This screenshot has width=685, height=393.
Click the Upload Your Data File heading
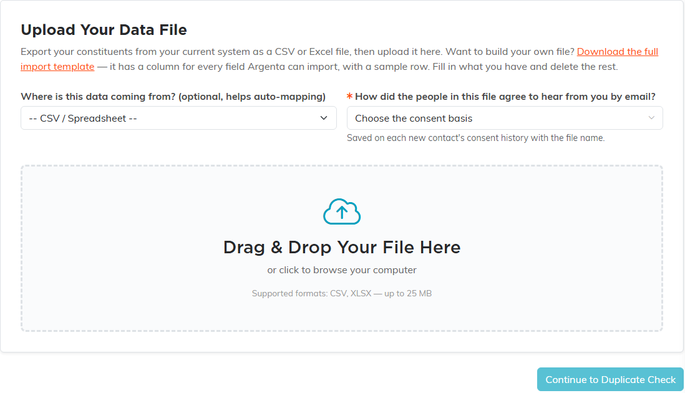(x=104, y=30)
